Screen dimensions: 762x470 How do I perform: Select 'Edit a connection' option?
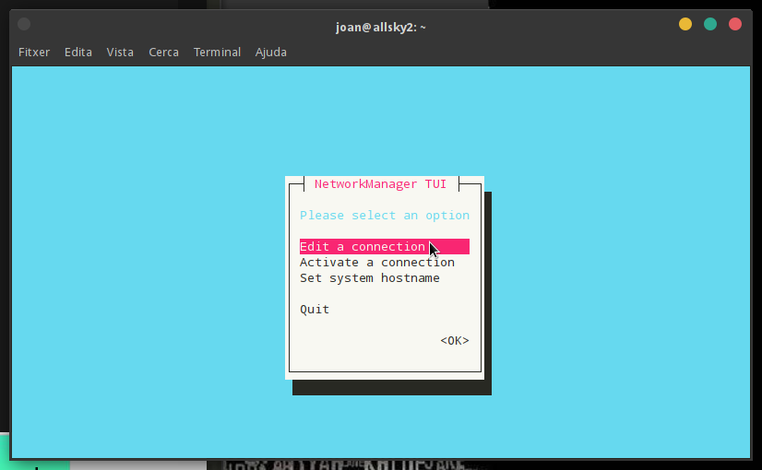click(x=385, y=247)
